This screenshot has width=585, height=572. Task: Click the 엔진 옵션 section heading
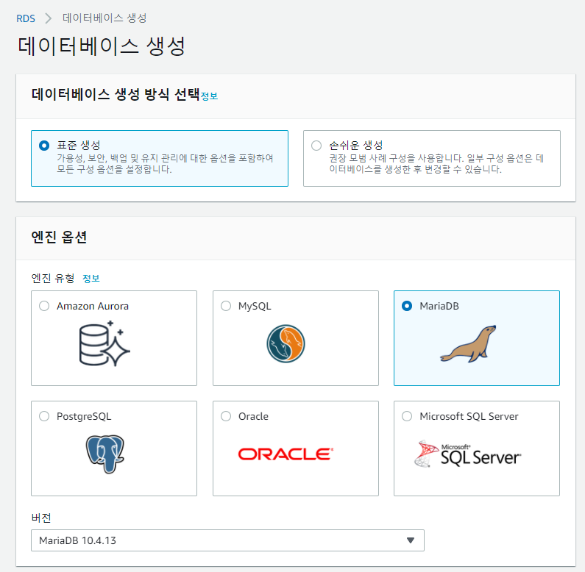pos(59,237)
